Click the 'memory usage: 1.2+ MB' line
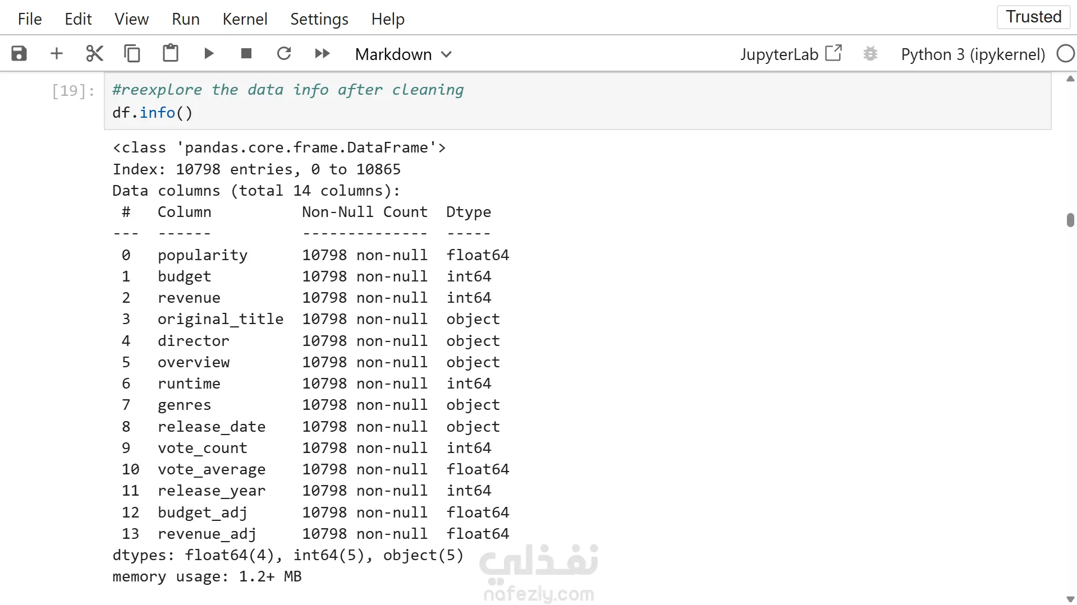 coord(207,576)
